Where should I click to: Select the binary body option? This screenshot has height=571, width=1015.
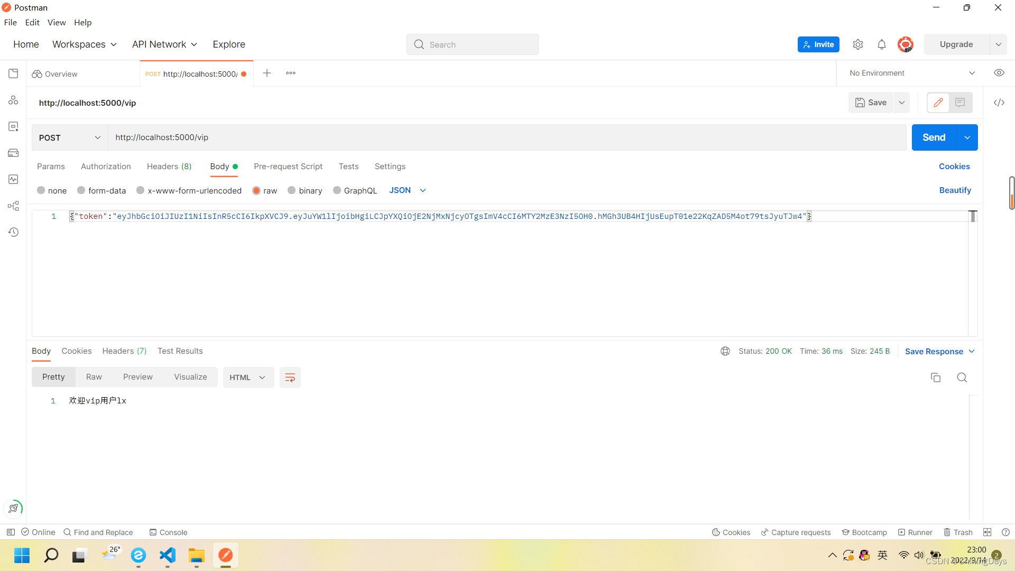pyautogui.click(x=292, y=190)
